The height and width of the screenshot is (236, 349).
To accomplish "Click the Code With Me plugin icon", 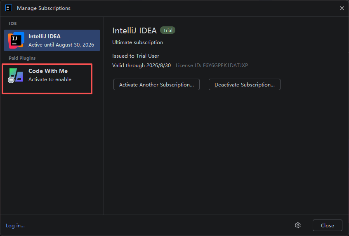I will (15, 75).
